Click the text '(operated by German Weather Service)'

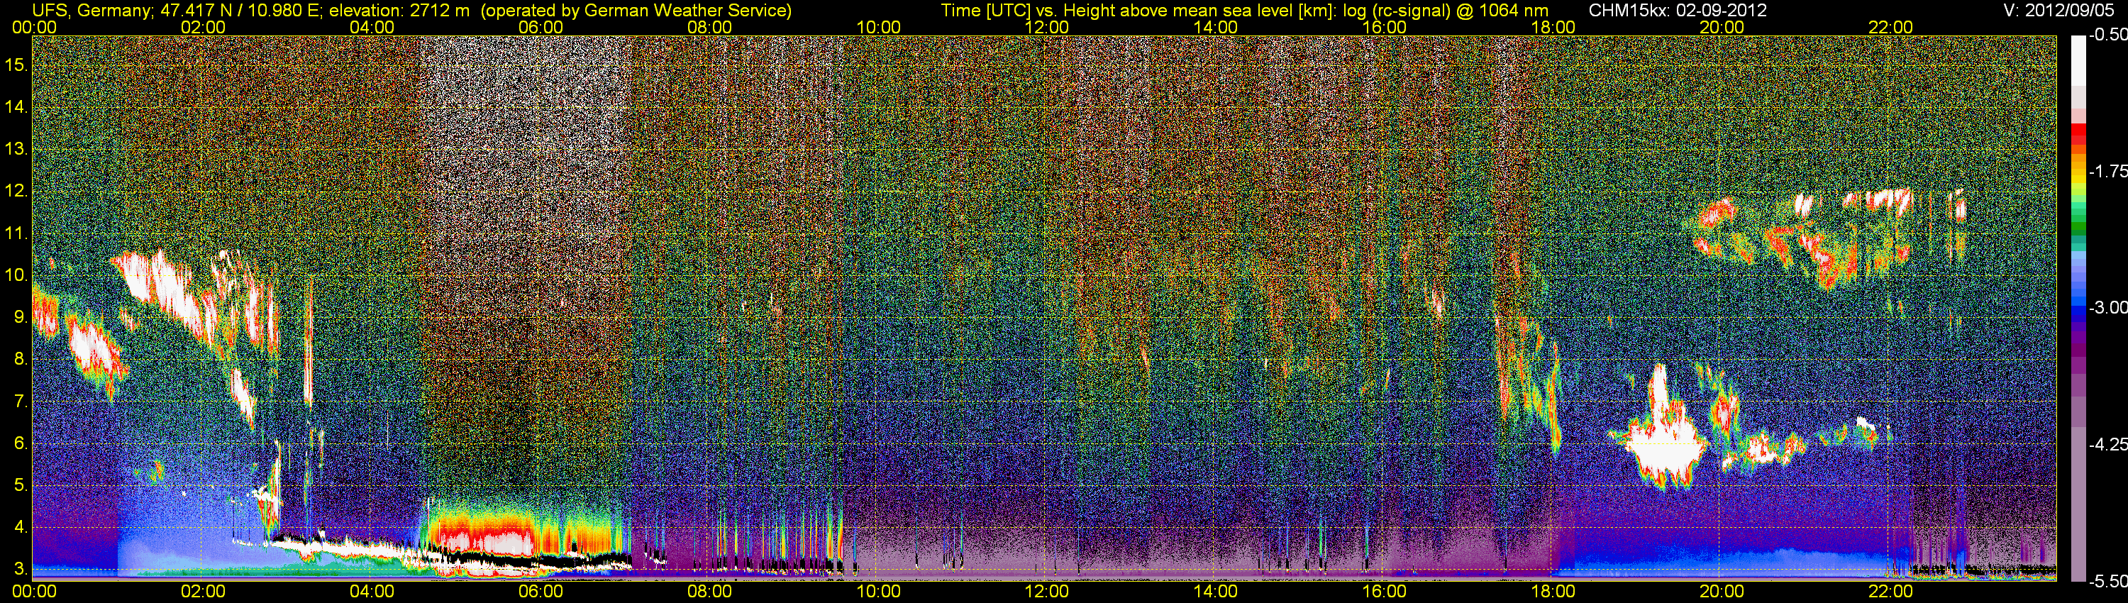point(636,10)
